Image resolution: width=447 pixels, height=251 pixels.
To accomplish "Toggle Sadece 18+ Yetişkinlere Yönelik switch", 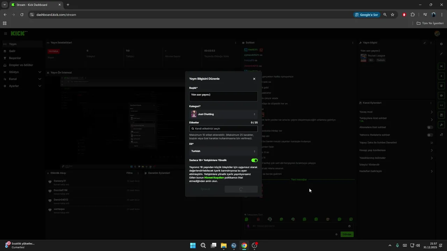I will point(255,160).
